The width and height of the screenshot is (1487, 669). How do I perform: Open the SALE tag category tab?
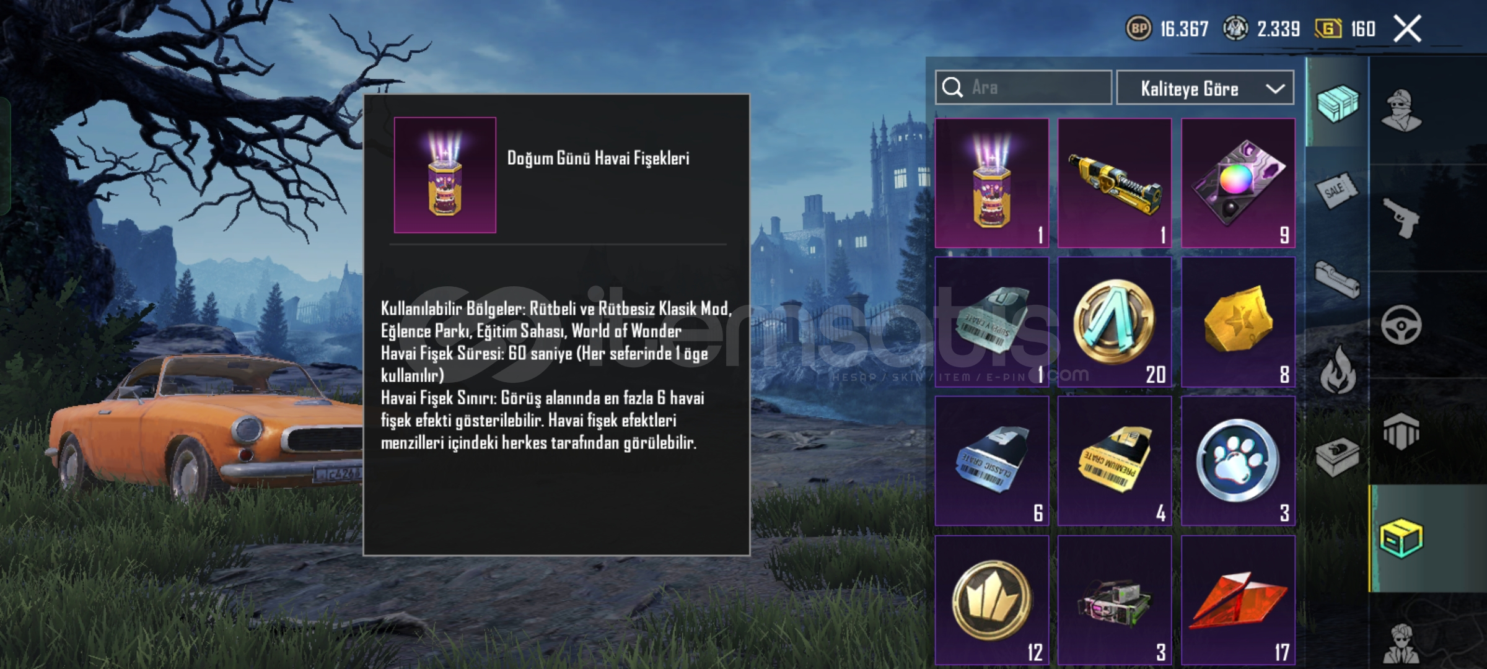coord(1336,191)
